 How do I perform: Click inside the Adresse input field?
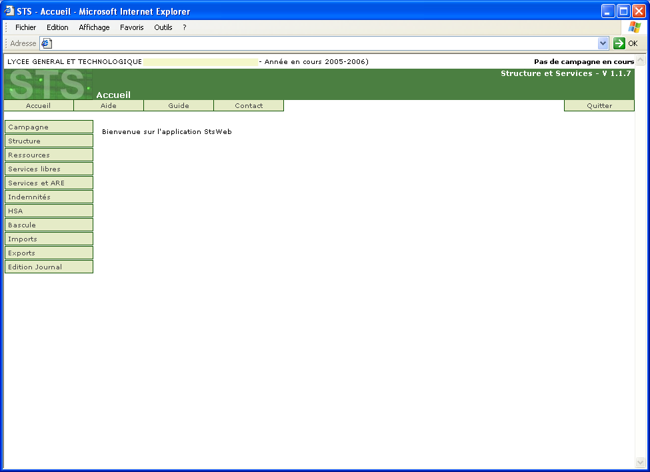click(325, 43)
